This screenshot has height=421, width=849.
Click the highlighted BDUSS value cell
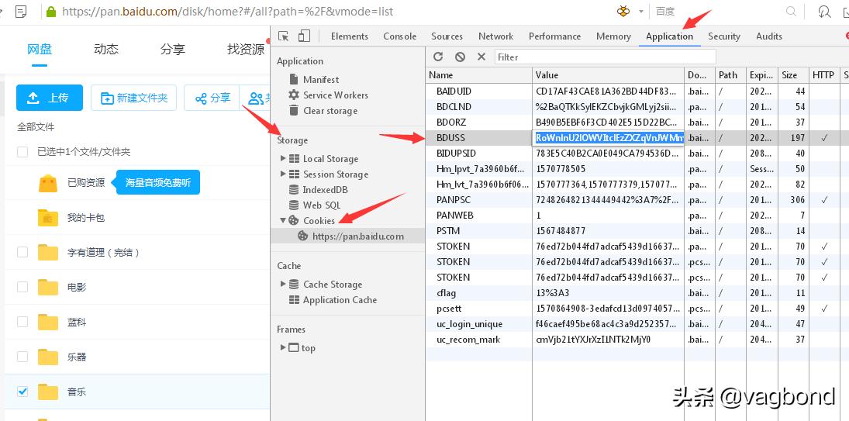tap(609, 137)
